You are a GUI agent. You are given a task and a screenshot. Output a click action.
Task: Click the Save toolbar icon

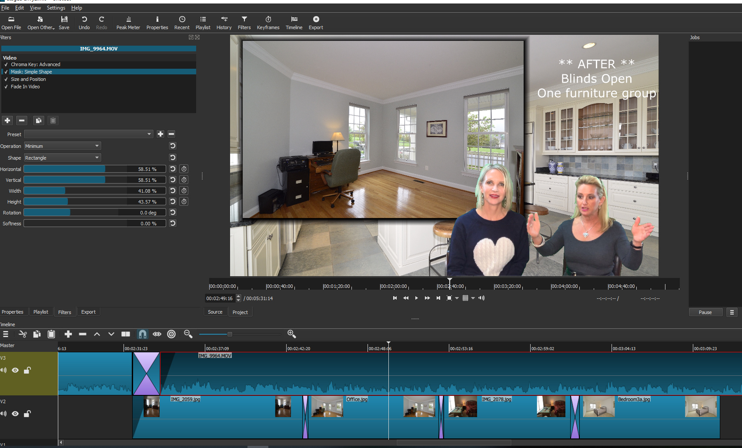pyautogui.click(x=64, y=23)
